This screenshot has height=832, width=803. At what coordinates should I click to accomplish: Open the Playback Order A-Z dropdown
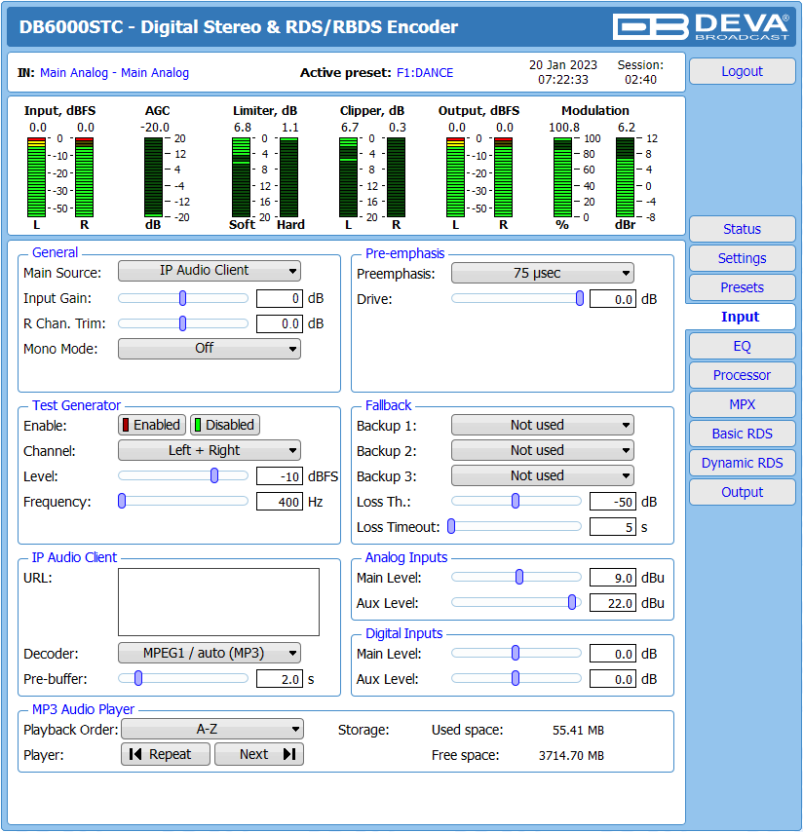(212, 729)
